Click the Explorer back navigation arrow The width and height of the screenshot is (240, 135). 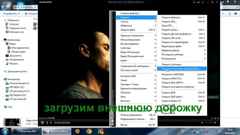coord(3,7)
